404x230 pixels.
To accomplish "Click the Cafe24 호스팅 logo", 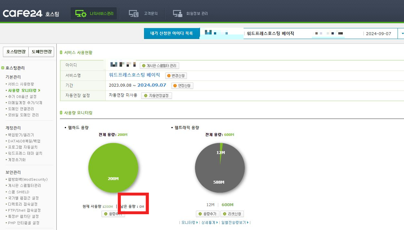I will 31,14.
